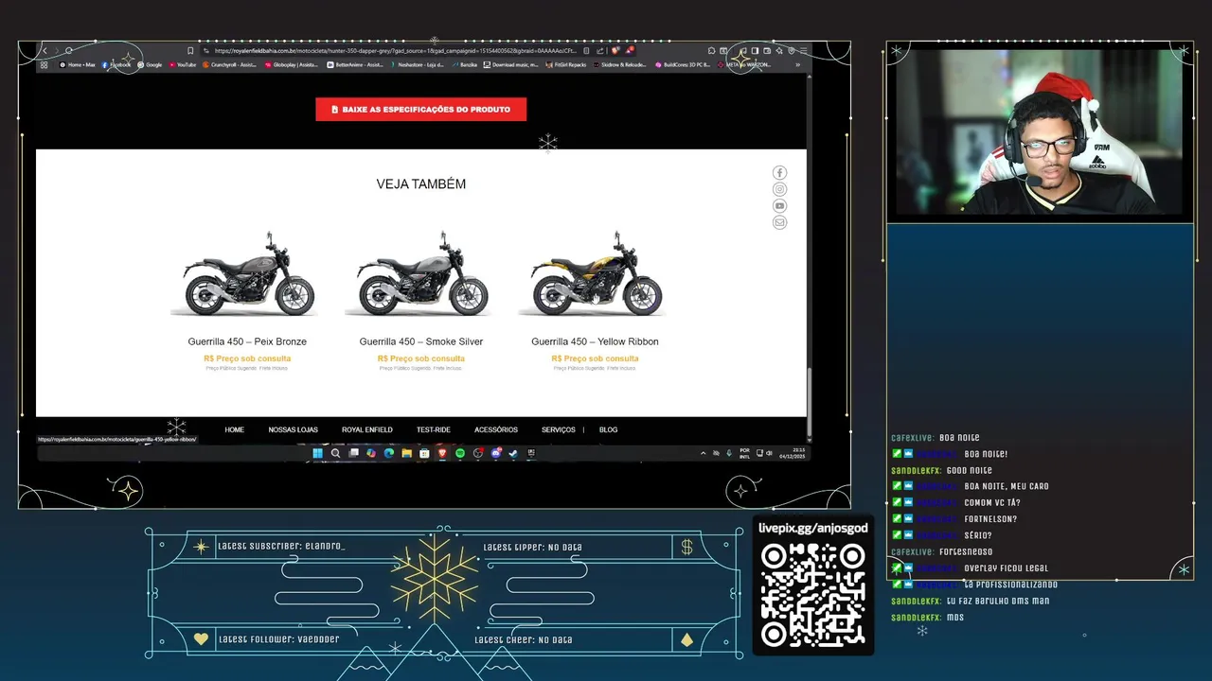Click the price text under Peix Bronze

247,358
